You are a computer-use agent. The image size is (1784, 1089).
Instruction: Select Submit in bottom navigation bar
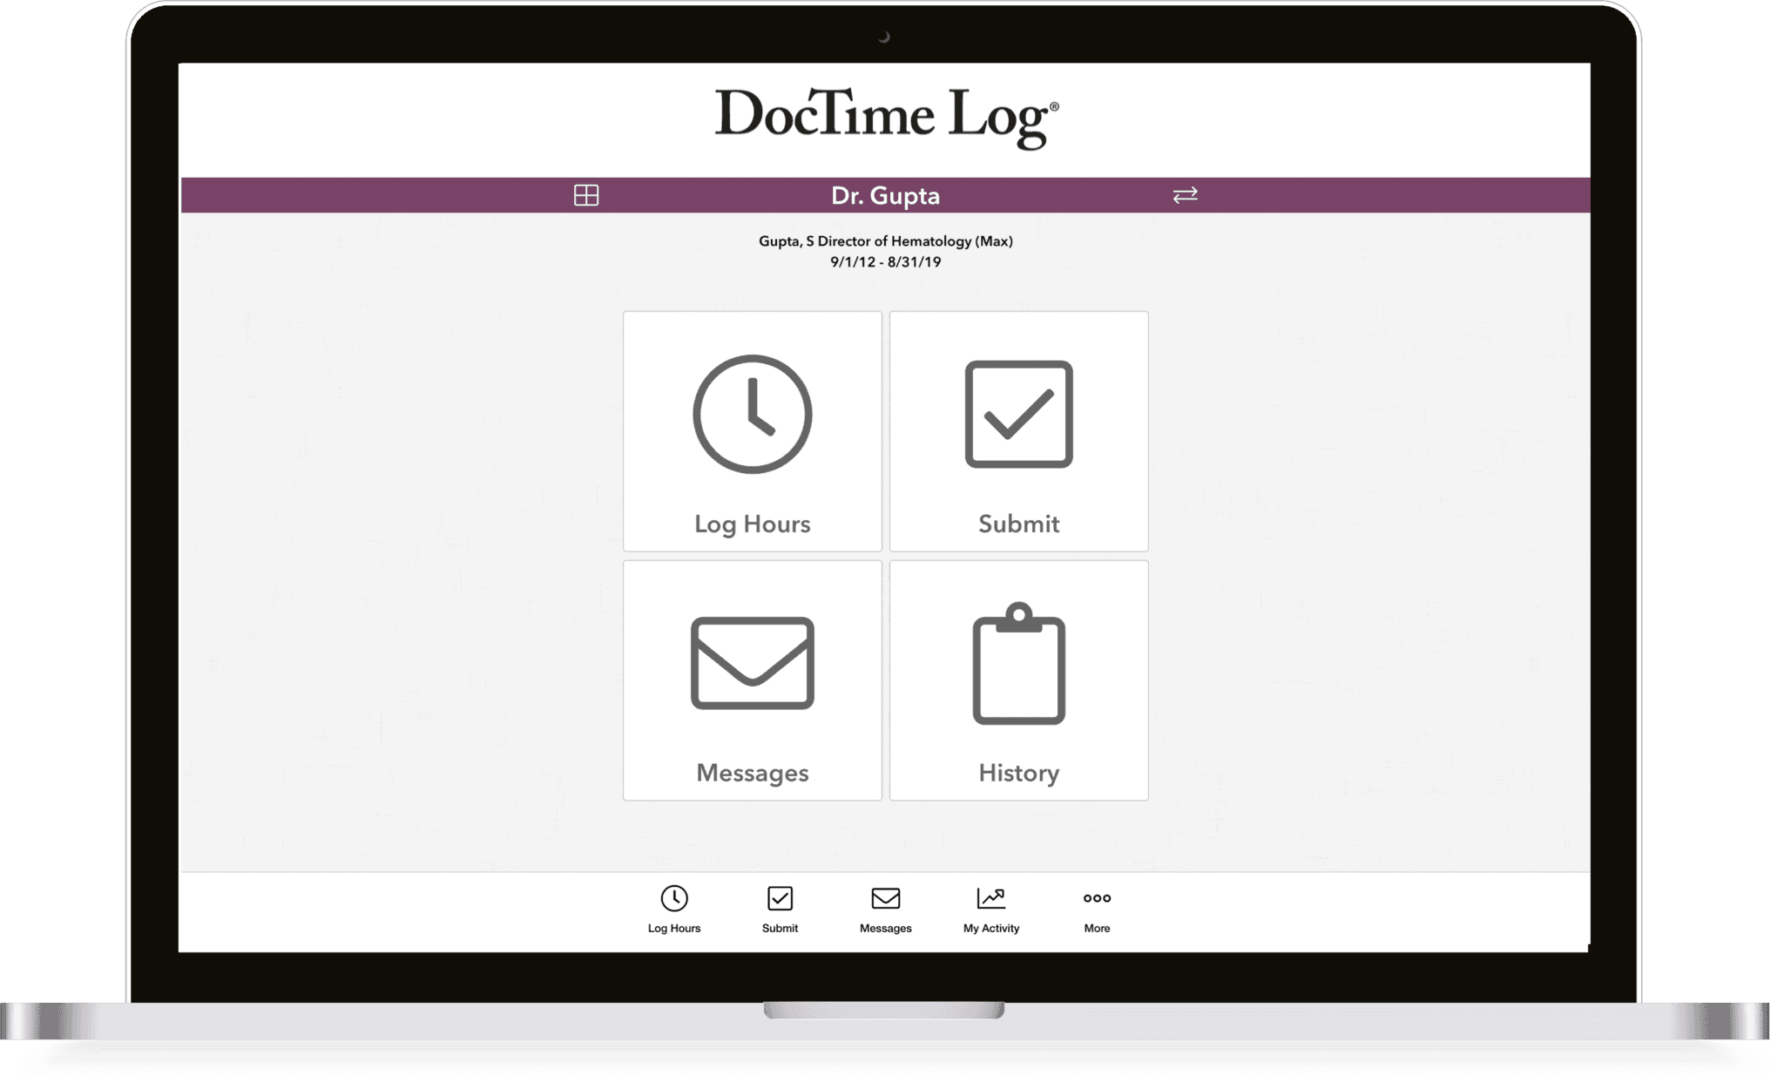(x=780, y=910)
